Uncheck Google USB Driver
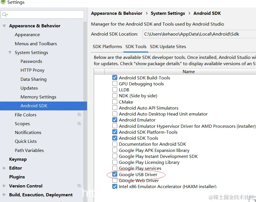256x202 pixels. click(115, 174)
